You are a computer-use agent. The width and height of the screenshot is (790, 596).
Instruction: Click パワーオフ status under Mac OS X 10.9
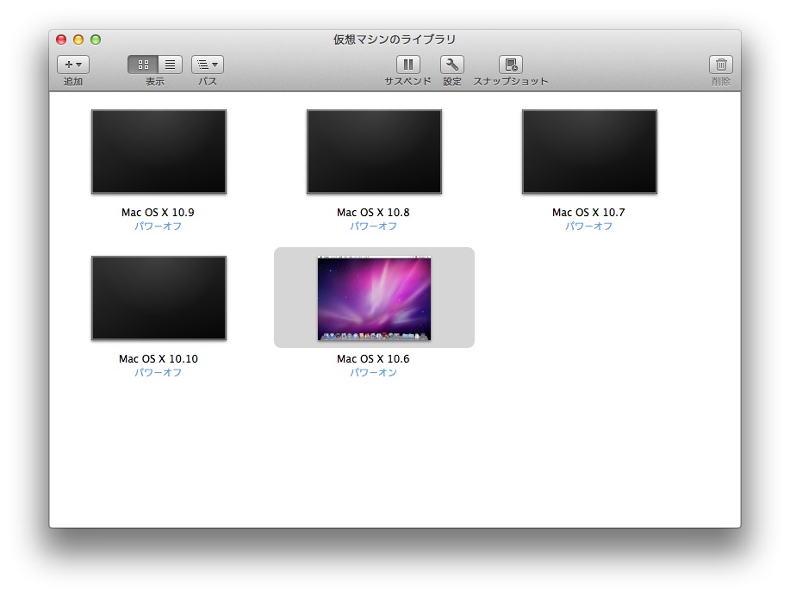158,227
